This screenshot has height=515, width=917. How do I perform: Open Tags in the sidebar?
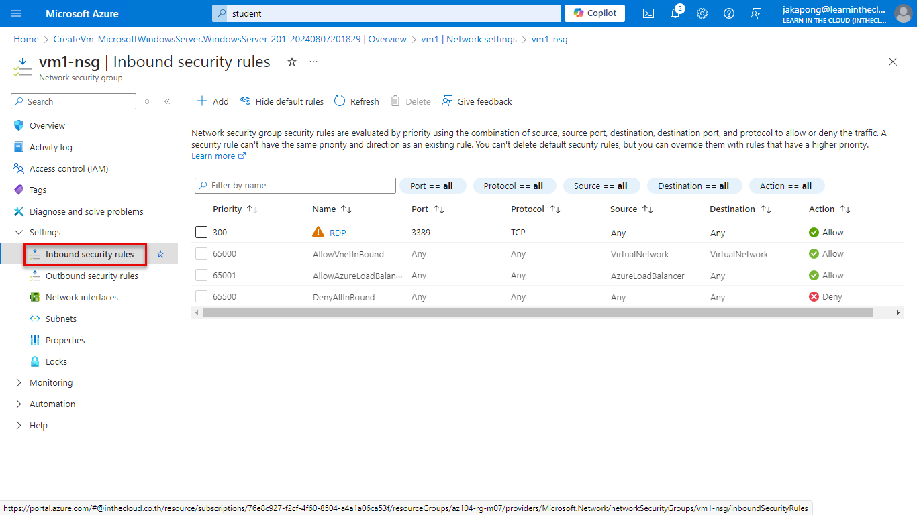(x=38, y=190)
